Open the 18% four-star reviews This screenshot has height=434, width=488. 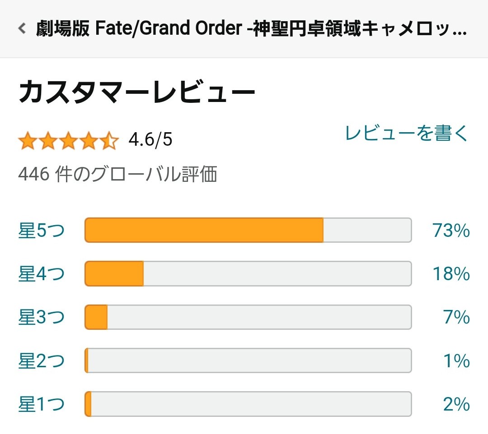(x=451, y=274)
